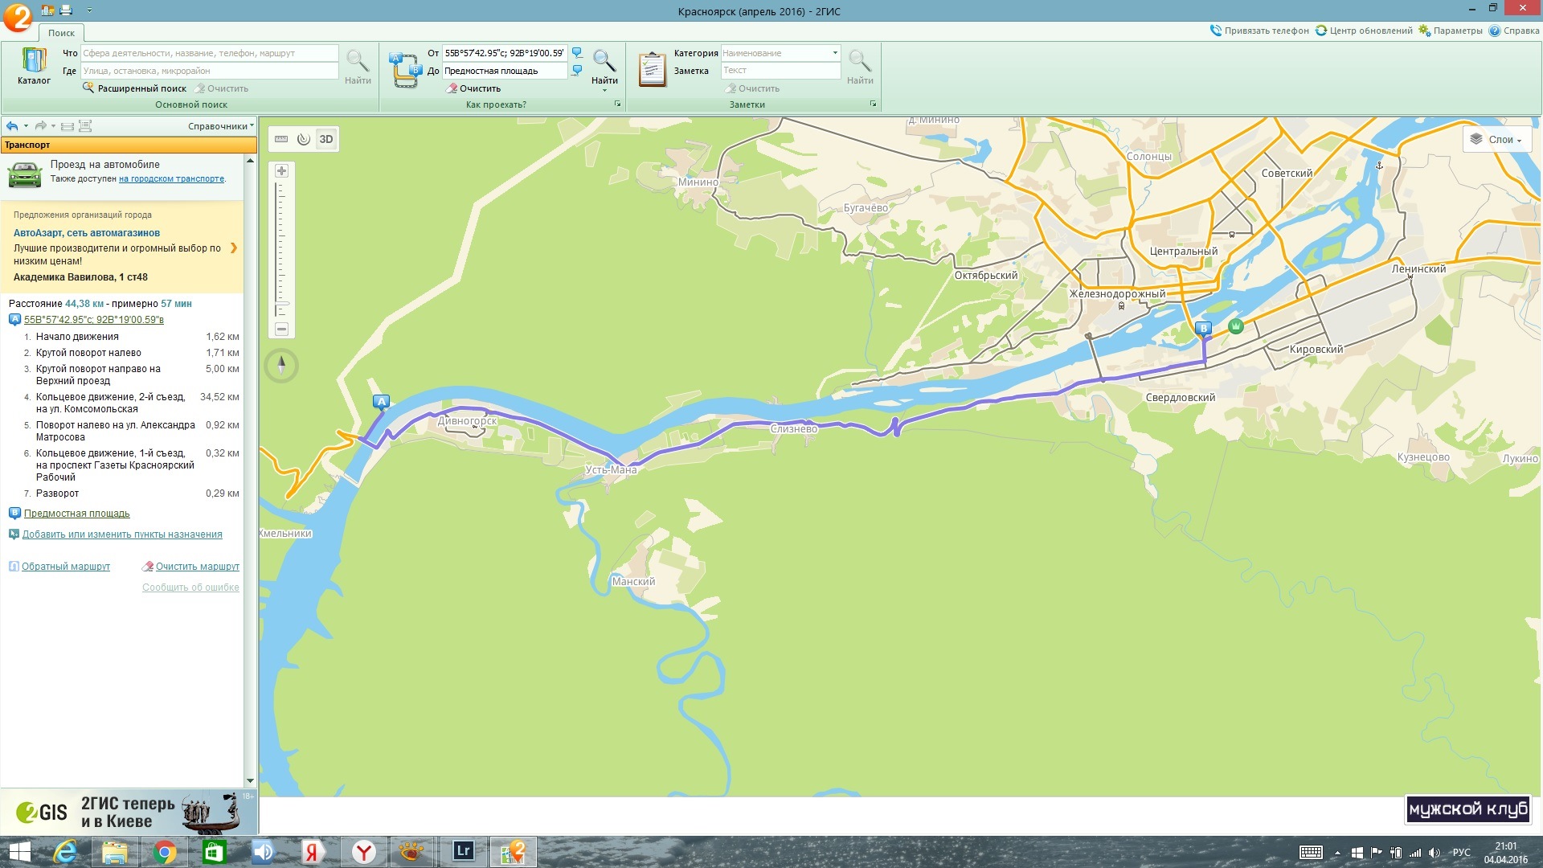Open Параметры settings
Image resolution: width=1543 pixels, height=868 pixels.
coord(1450,31)
